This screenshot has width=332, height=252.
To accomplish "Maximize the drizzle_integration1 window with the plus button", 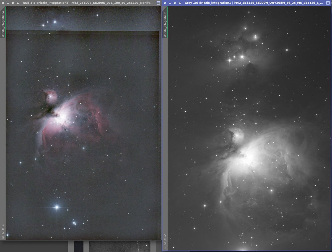I will click(x=180, y=3).
